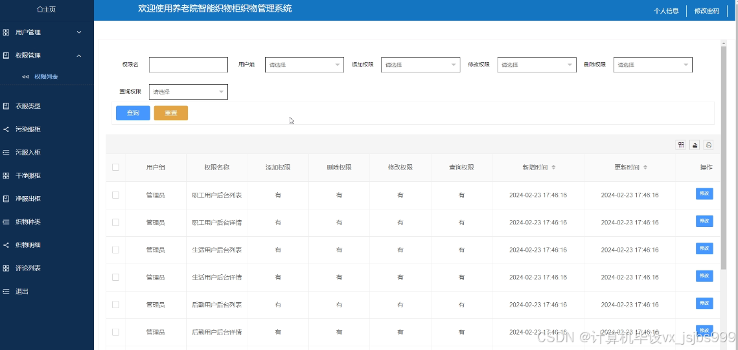This screenshot has height=350, width=738.
Task: Click the 退出 list icon
Action: [x=6, y=291]
